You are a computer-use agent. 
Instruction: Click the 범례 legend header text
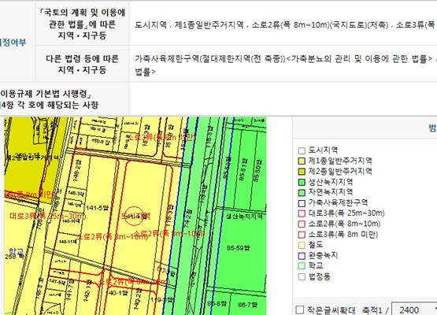[x=432, y=128]
